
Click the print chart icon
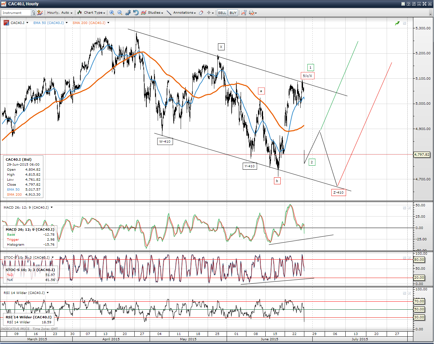pos(251,13)
